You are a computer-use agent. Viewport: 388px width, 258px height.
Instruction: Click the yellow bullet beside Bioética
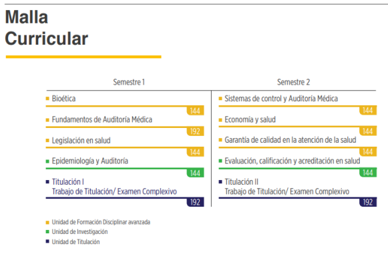pos(47,99)
